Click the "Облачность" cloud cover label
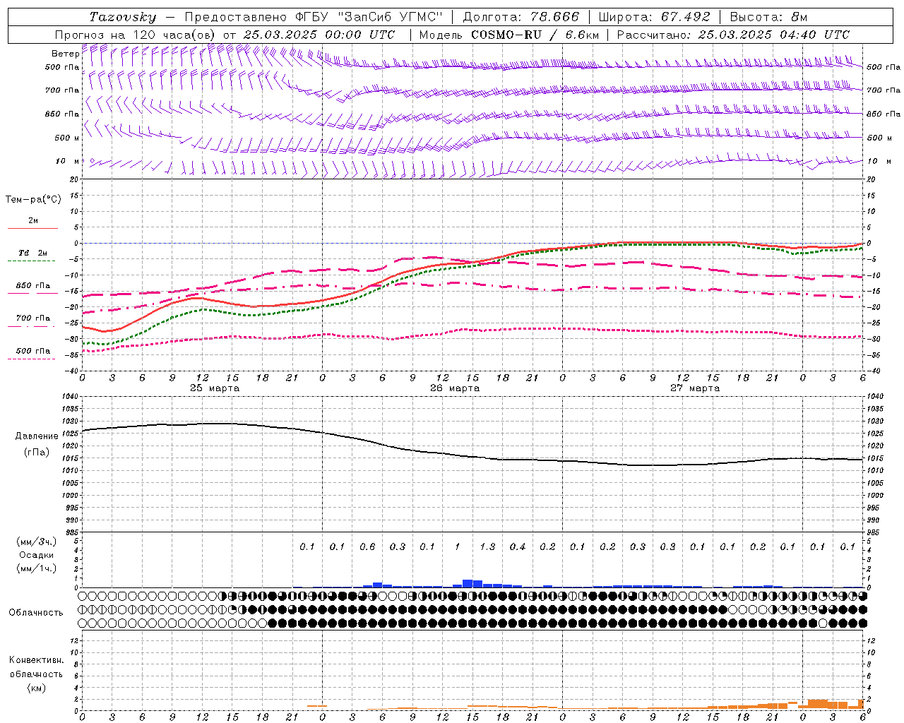 (36, 613)
